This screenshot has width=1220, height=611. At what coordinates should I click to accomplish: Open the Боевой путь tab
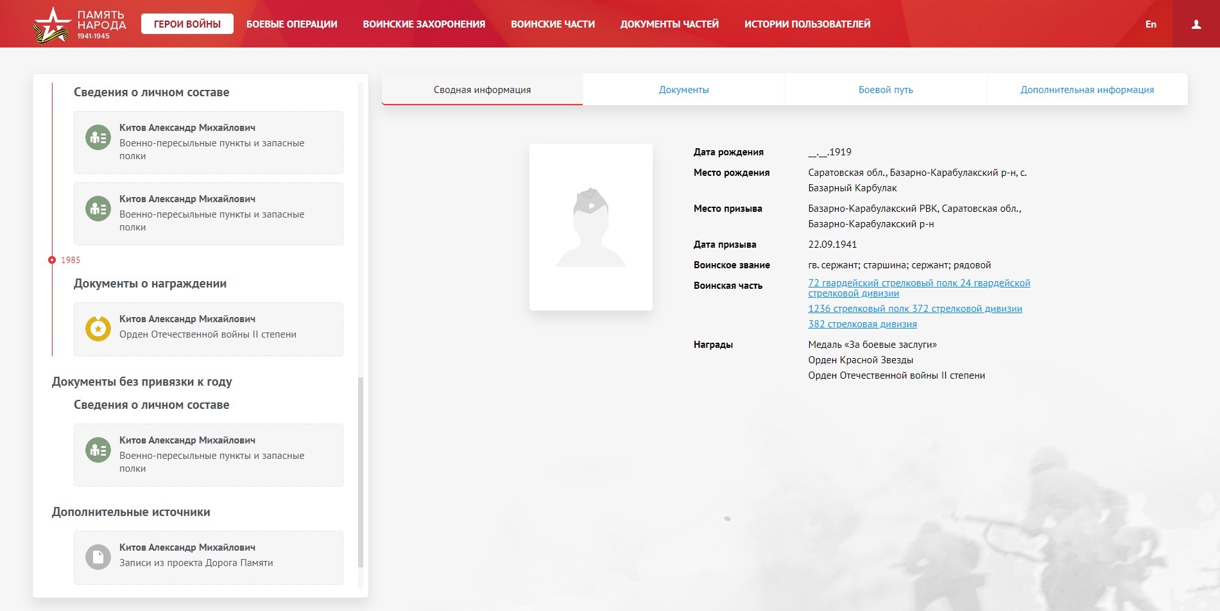point(886,90)
